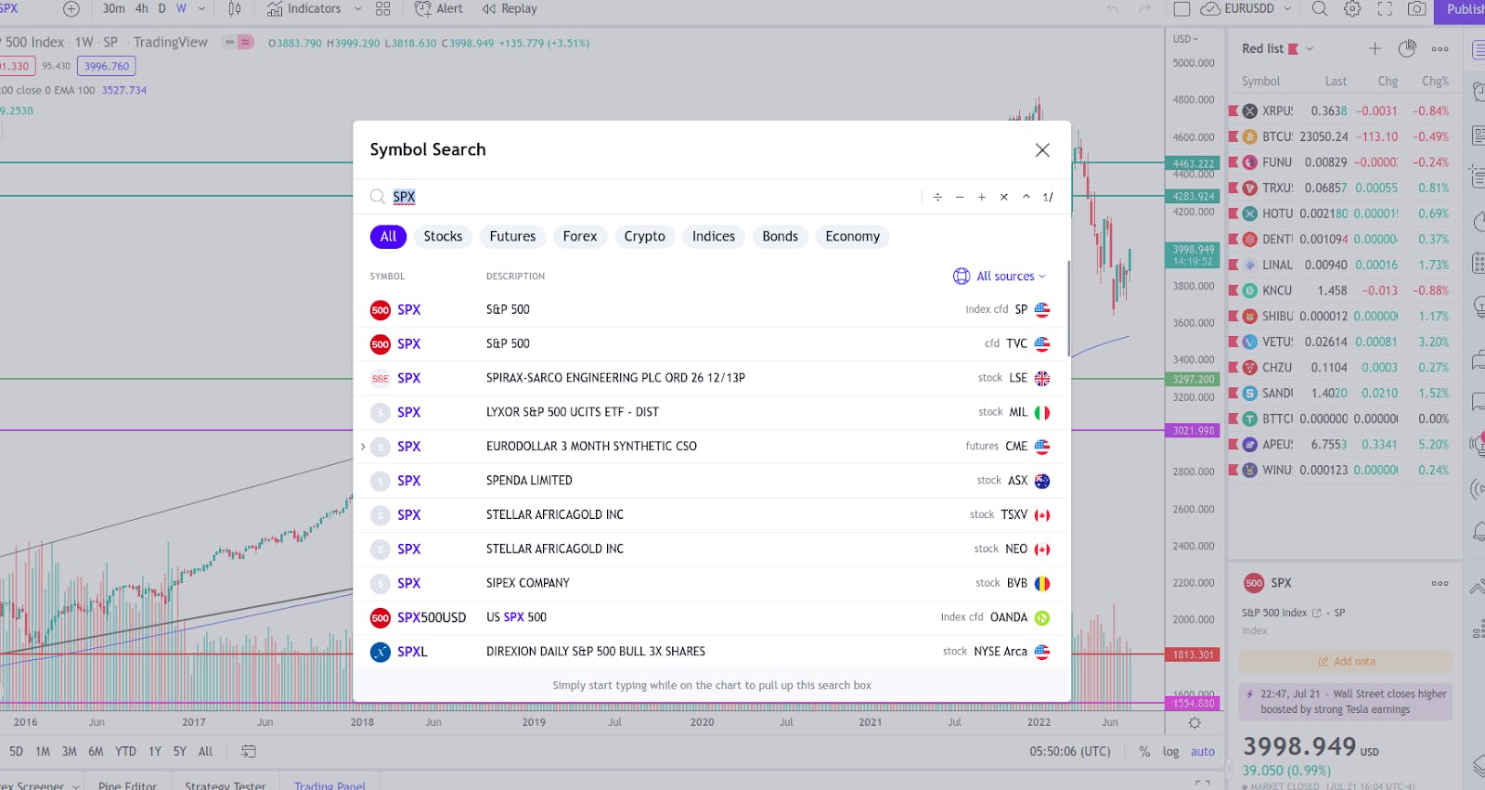The height and width of the screenshot is (790, 1485).
Task: Click the compare or add symbol plus icon
Action: point(71,8)
